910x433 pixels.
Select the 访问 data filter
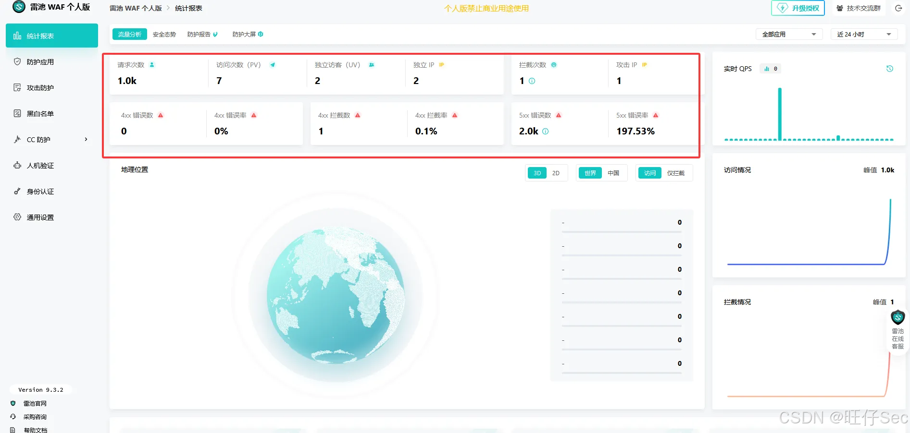pyautogui.click(x=650, y=173)
